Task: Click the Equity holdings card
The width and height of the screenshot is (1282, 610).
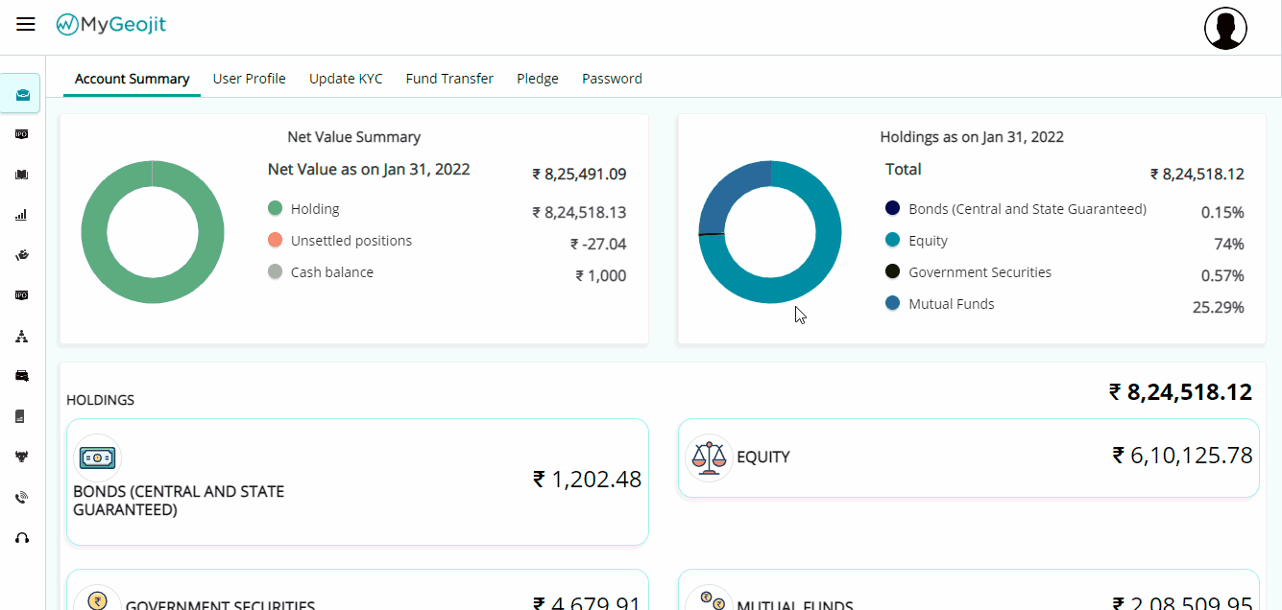Action: (x=968, y=457)
